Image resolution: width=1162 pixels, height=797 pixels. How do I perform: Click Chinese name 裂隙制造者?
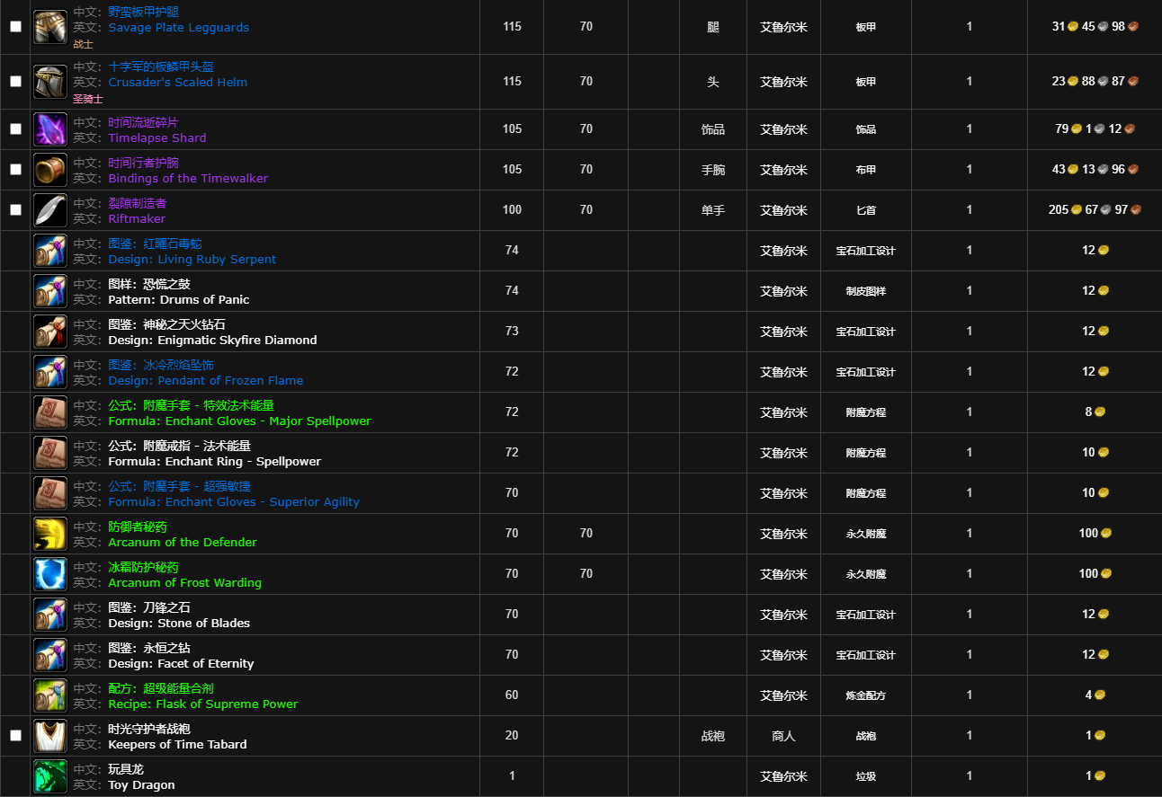pos(138,204)
